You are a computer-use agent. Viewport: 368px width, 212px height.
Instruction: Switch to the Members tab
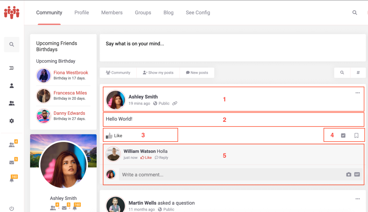coord(112,13)
